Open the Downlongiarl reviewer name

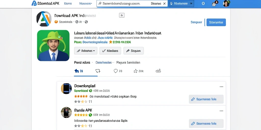(x=85, y=86)
